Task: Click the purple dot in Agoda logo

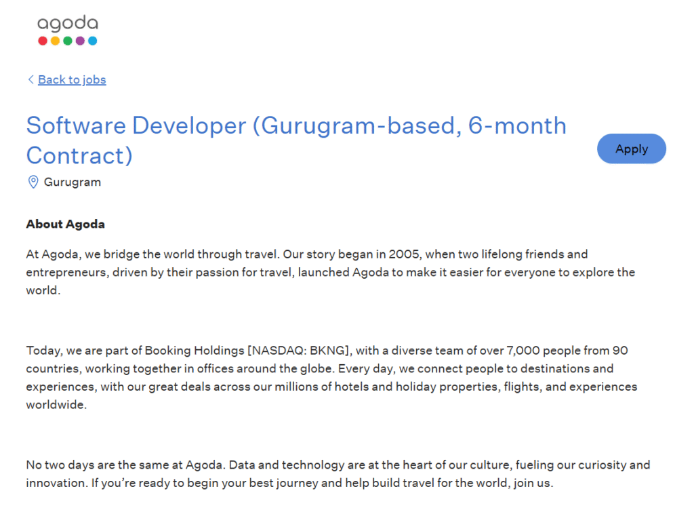Action: pos(80,41)
